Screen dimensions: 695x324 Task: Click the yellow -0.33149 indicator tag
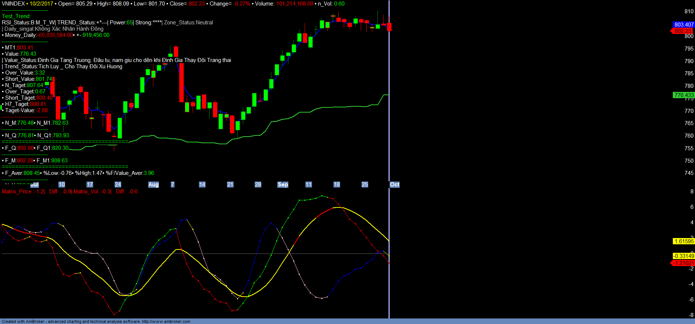pos(683,256)
